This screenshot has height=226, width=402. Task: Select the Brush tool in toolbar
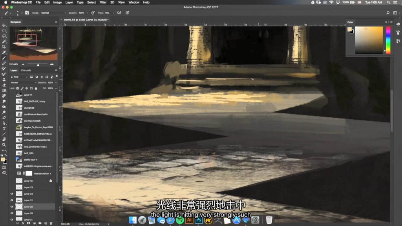click(x=4, y=58)
